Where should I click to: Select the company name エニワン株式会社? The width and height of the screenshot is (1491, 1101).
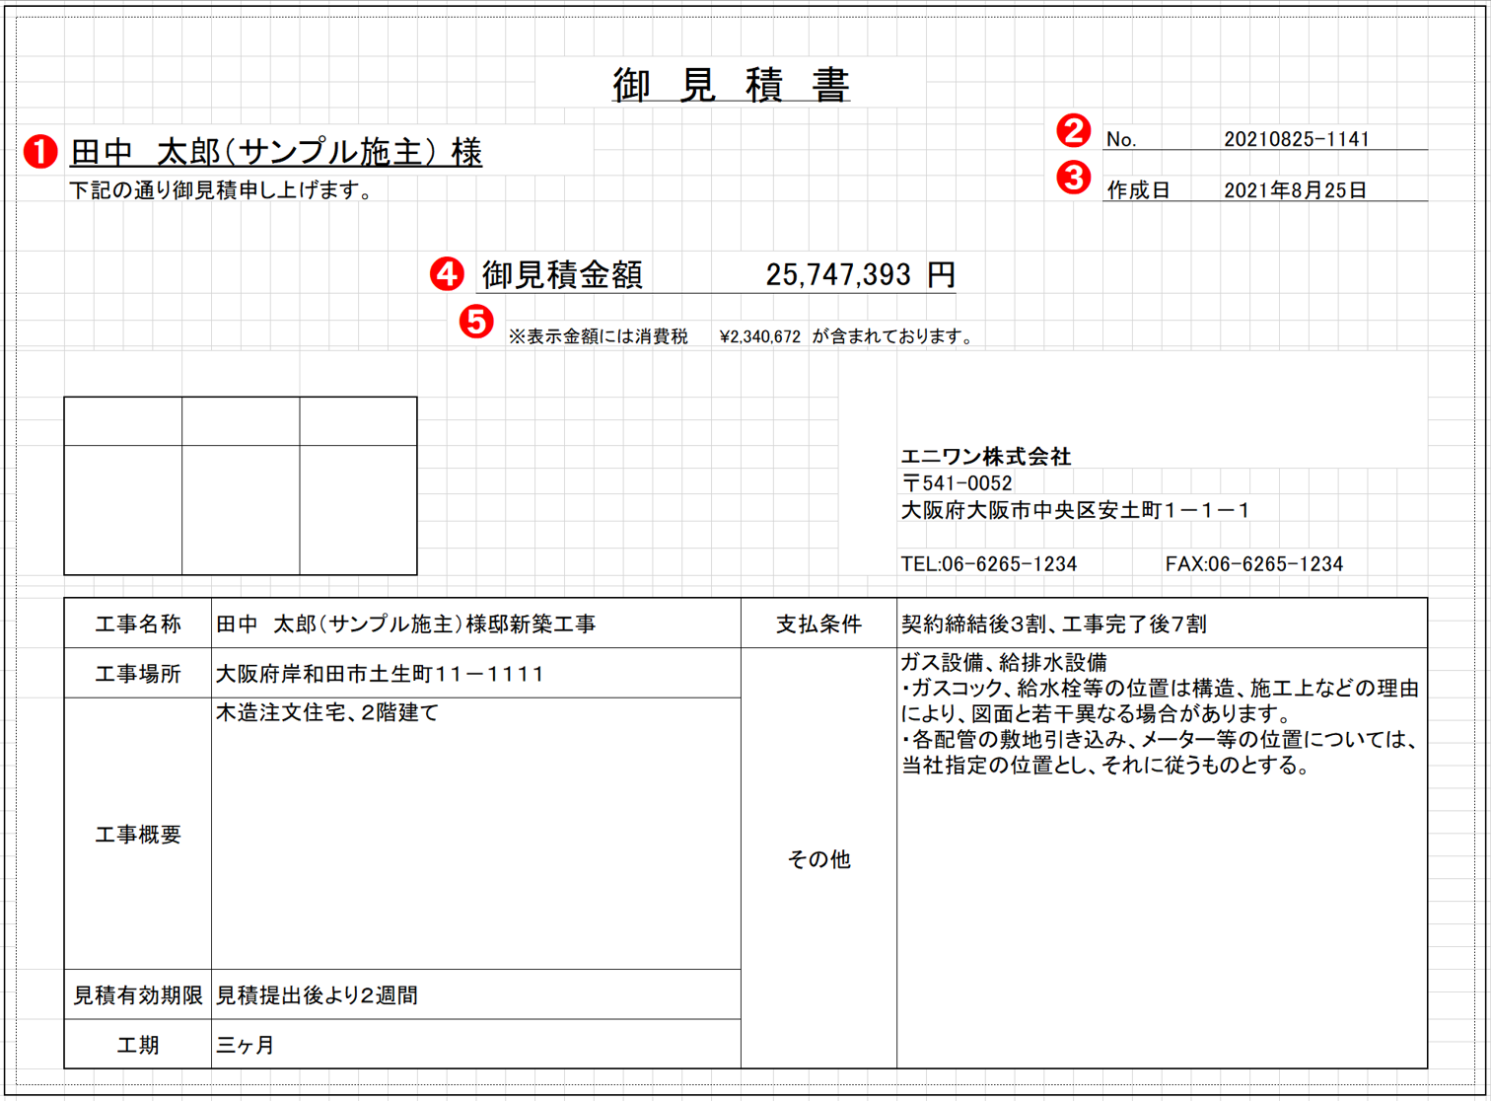tap(986, 457)
